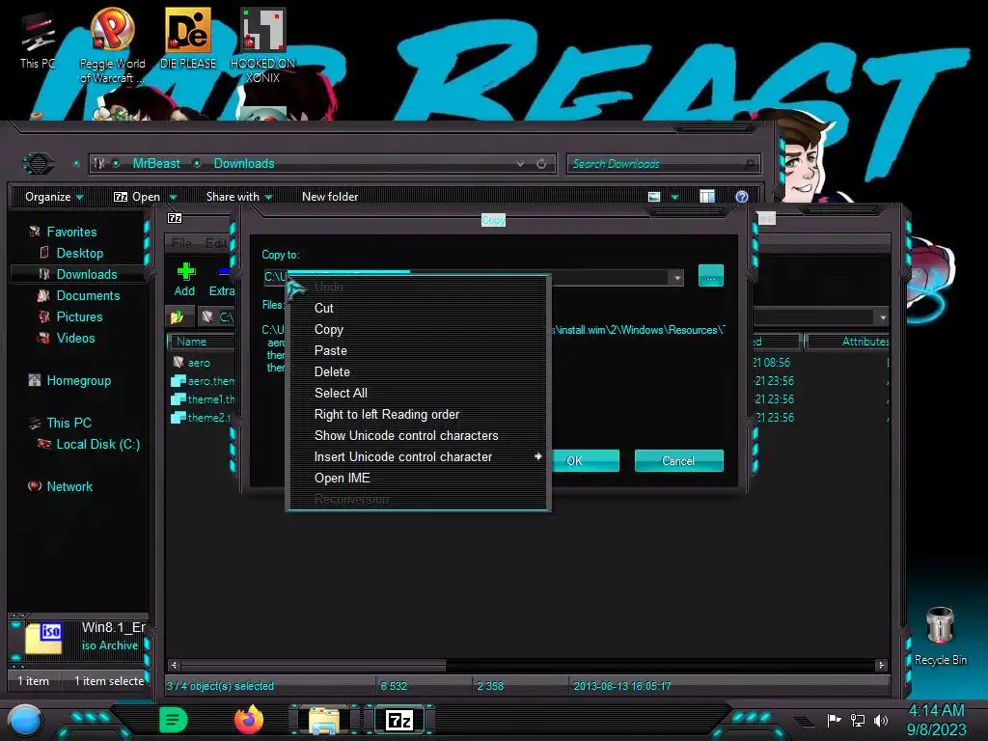This screenshot has height=741, width=988.
Task: Click the Search Downloads field
Action: (x=664, y=164)
